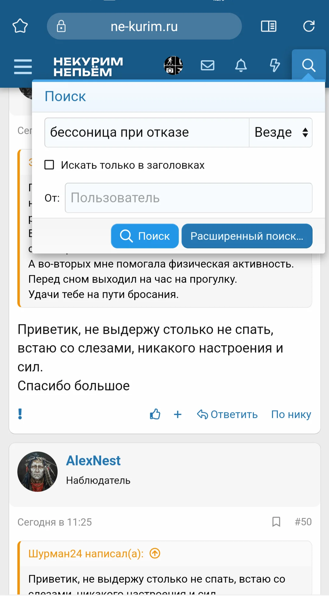Like the post with thumbs-up icon
This screenshot has height=604, width=329.
[x=155, y=414]
